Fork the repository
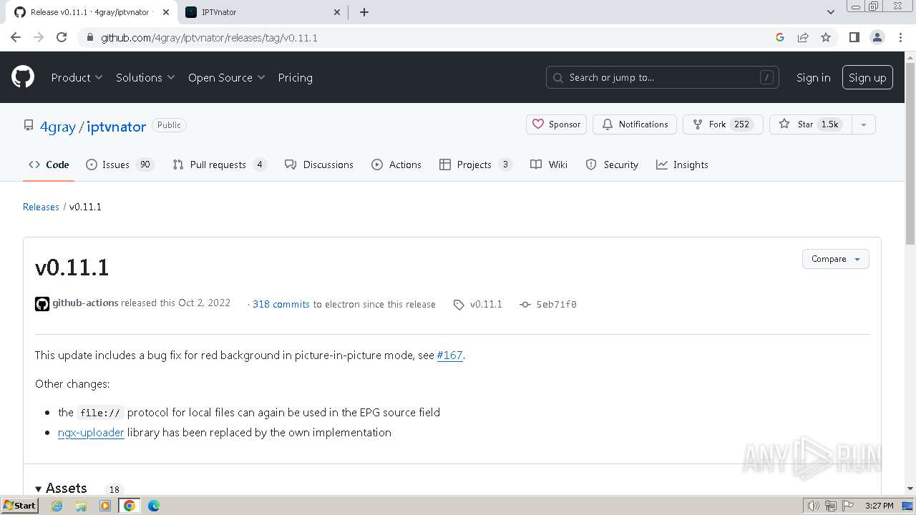 click(723, 124)
